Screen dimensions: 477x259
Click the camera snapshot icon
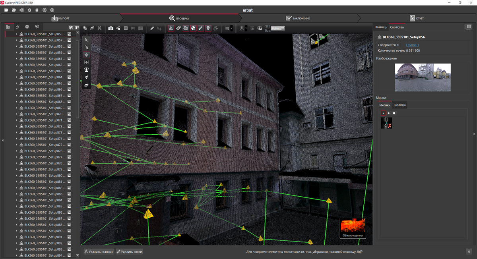111,28
